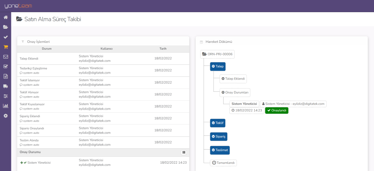Select the shopping cart sidebar icon

click(6, 47)
